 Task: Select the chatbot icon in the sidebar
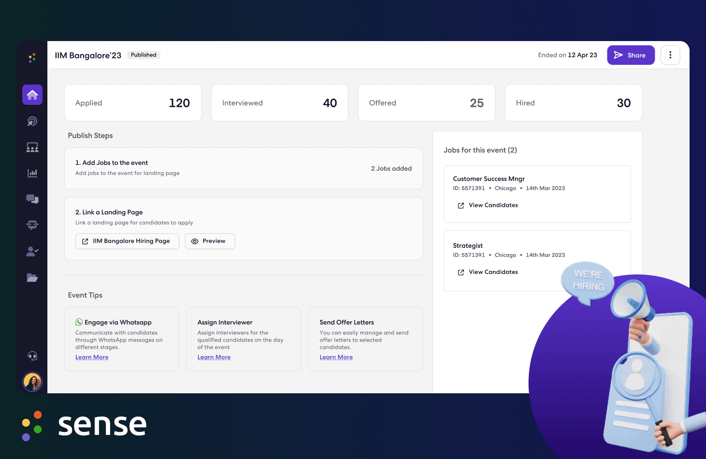click(x=32, y=225)
